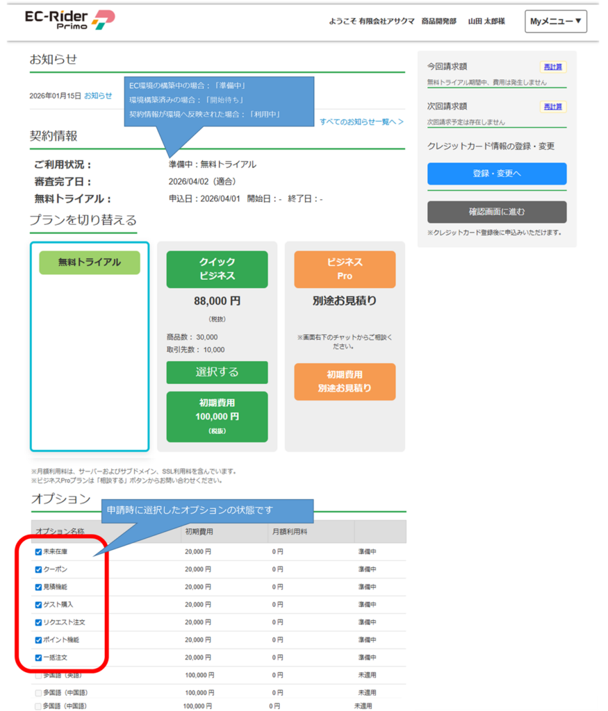Open the Myメニュー dropdown
This screenshot has width=608, height=711.
coord(555,22)
